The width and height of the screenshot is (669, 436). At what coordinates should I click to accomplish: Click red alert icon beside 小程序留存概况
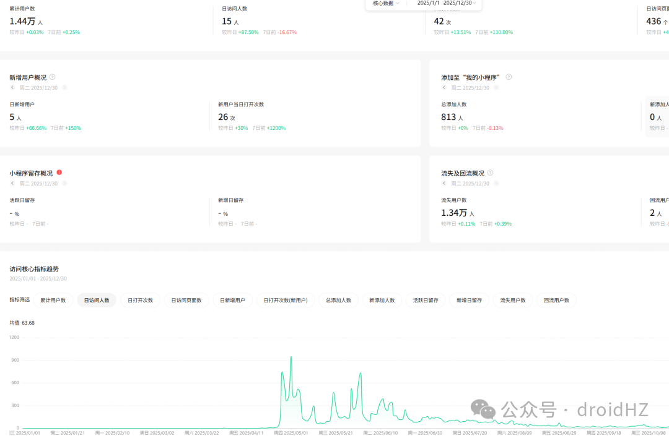coord(59,173)
